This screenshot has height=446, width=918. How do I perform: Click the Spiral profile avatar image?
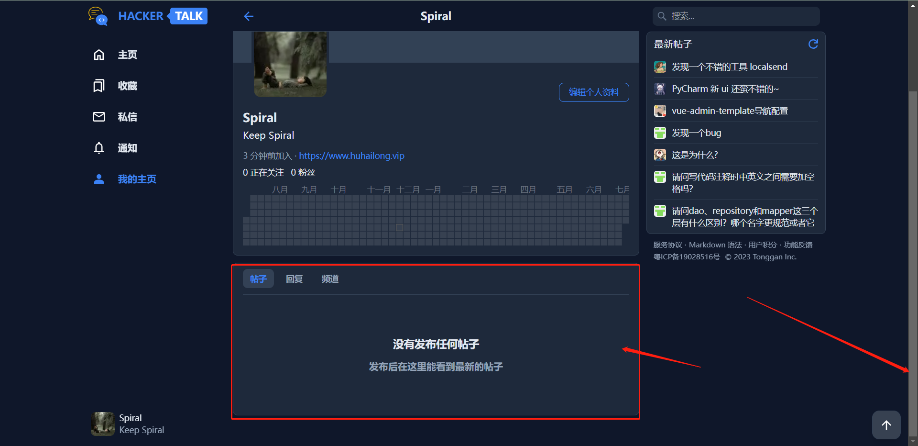click(x=290, y=64)
